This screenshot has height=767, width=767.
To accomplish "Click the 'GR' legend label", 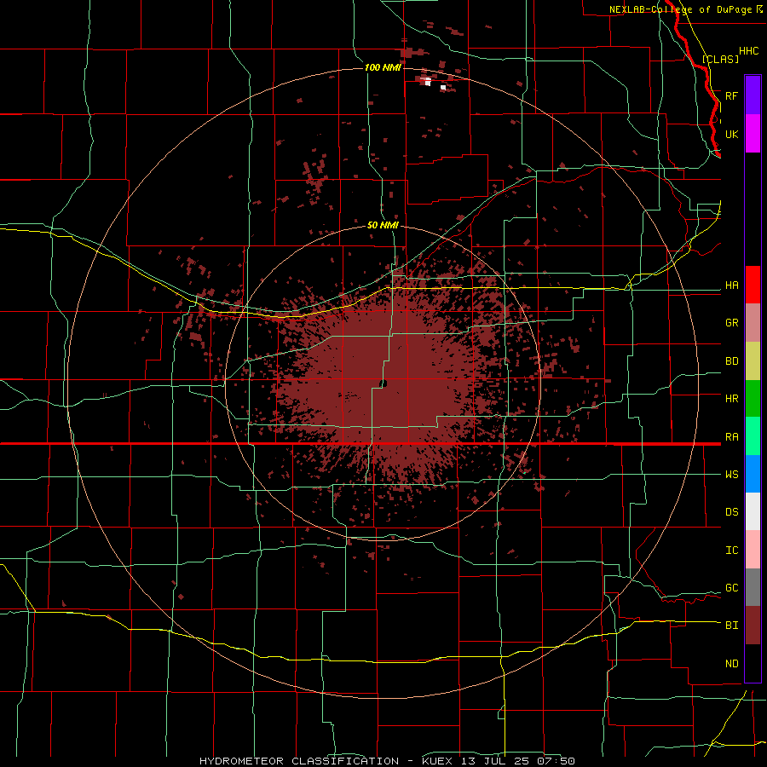I will tap(731, 323).
